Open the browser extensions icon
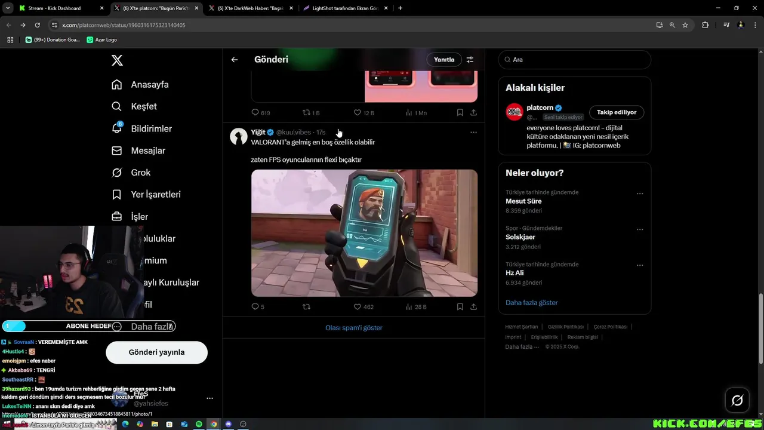Screen dimensions: 764x430 [705, 25]
